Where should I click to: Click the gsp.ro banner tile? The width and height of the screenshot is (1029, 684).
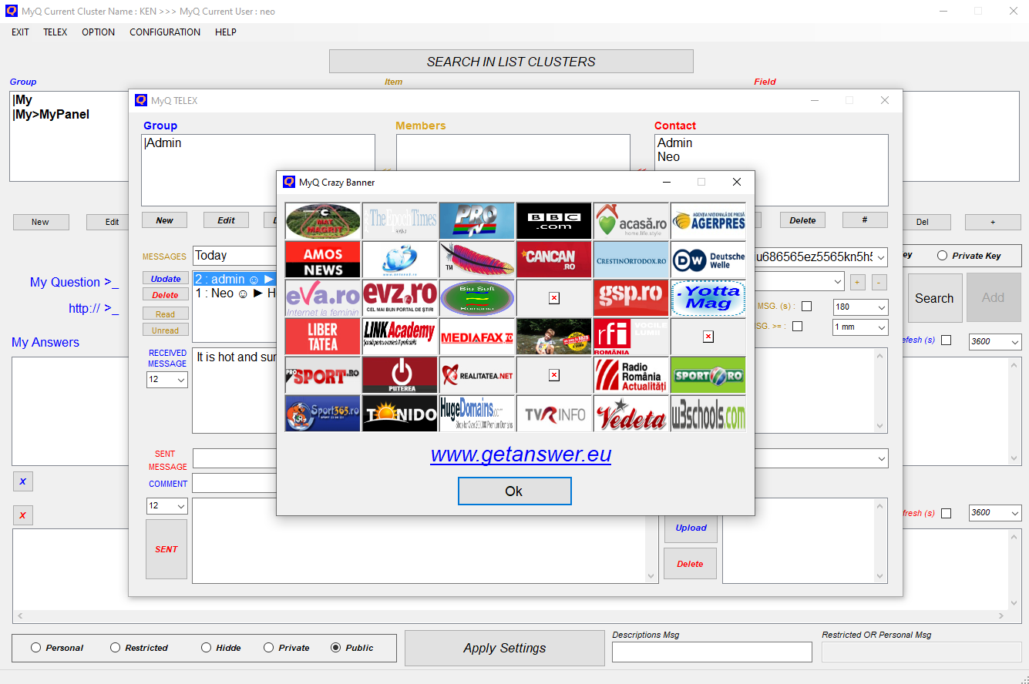click(x=631, y=298)
